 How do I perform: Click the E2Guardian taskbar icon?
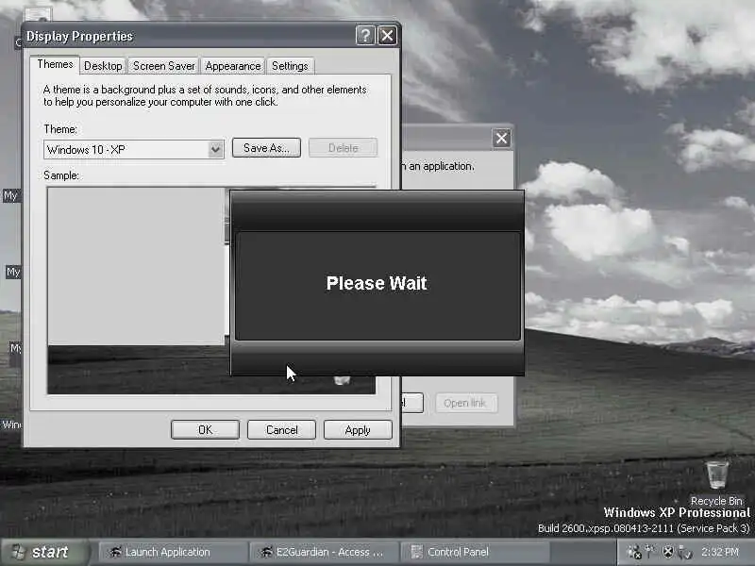tap(266, 552)
